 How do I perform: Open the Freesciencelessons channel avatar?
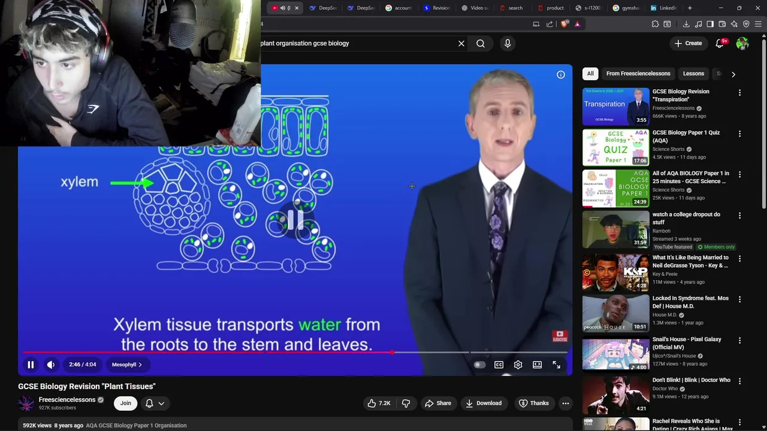pos(26,403)
